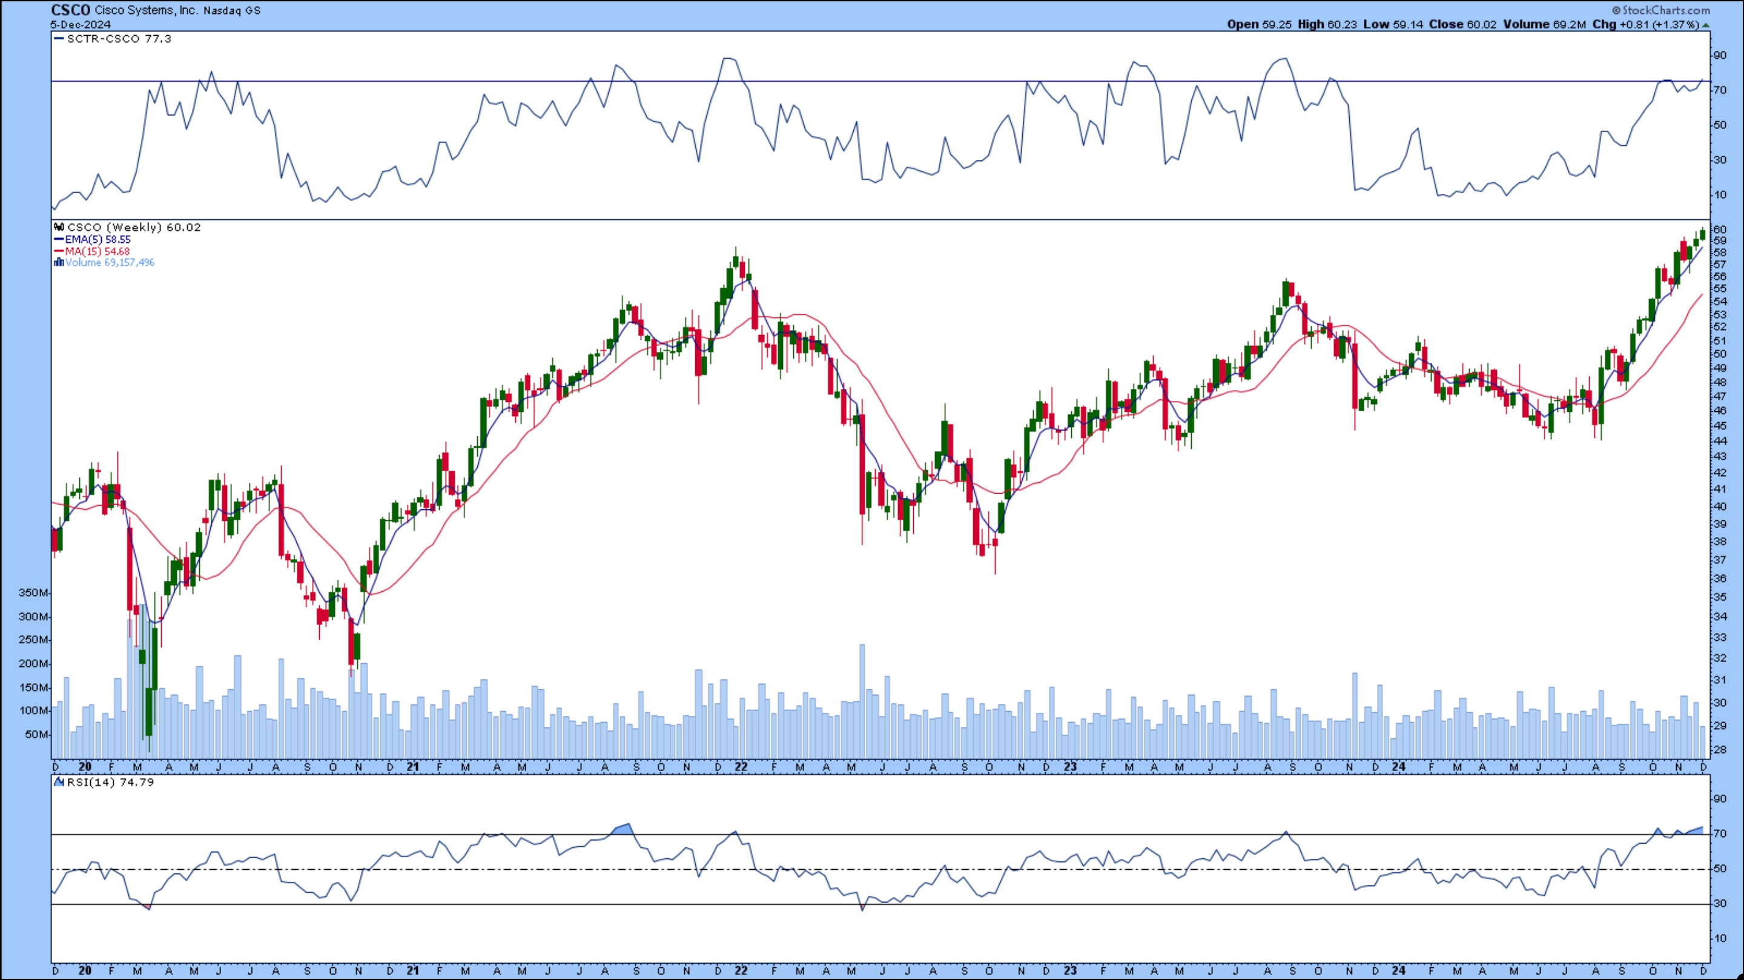Click the 60 price axis label
This screenshot has width=1744, height=980.
pos(1719,230)
